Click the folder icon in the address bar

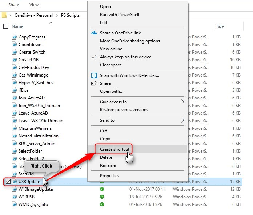click(4, 15)
